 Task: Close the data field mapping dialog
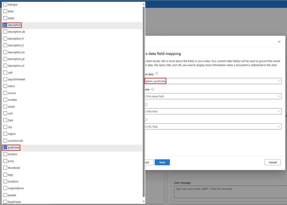[x=279, y=42]
